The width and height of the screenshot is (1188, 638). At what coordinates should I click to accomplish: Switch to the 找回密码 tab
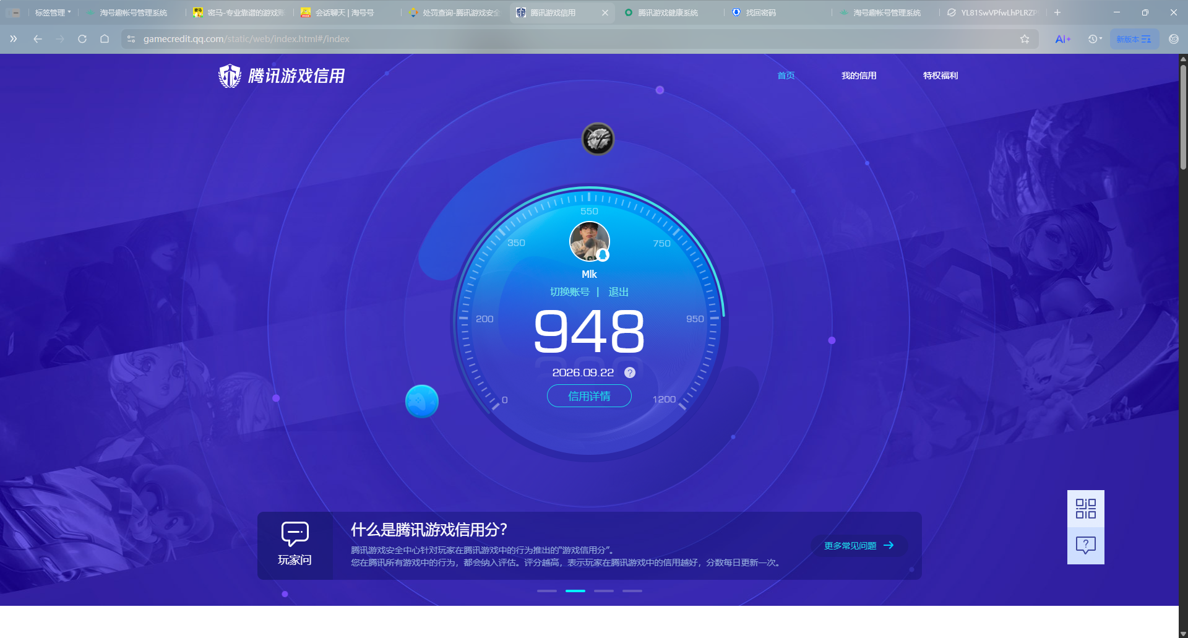777,12
